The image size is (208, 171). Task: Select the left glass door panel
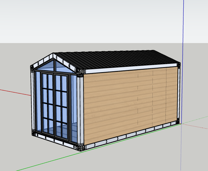tap(48, 104)
